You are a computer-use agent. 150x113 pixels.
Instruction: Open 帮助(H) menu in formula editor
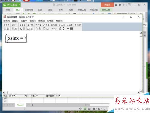[x=59, y=21]
